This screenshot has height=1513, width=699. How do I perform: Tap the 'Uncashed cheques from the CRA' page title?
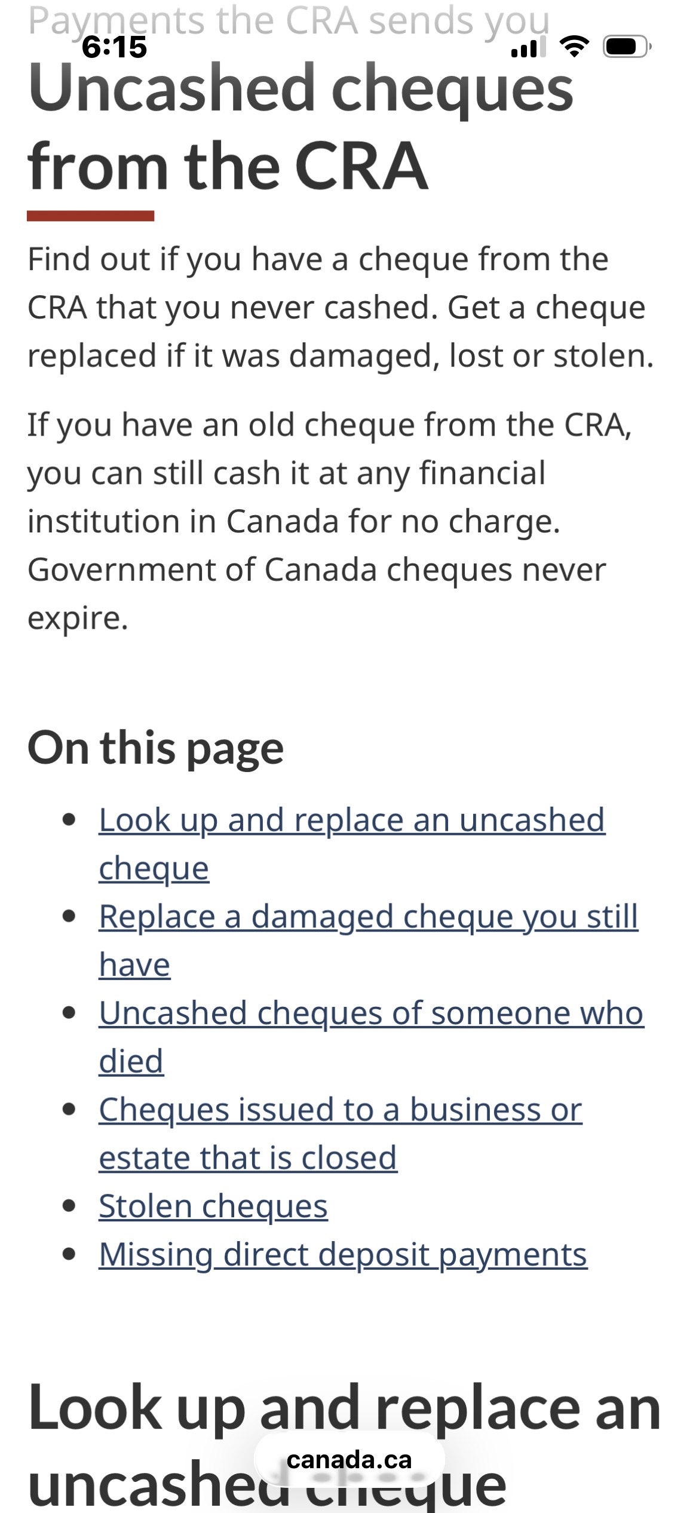[300, 127]
